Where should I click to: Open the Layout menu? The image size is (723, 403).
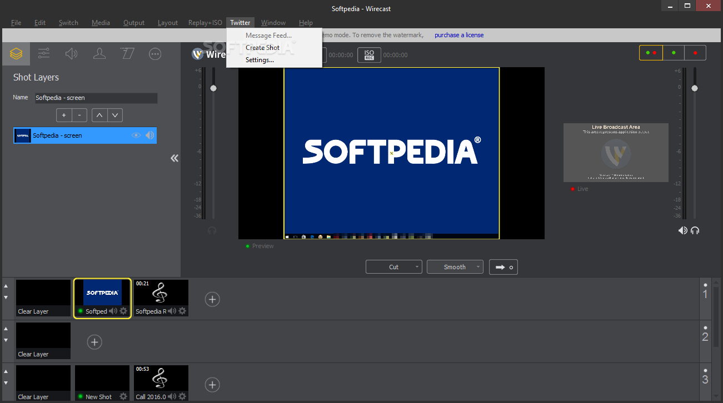tap(168, 23)
